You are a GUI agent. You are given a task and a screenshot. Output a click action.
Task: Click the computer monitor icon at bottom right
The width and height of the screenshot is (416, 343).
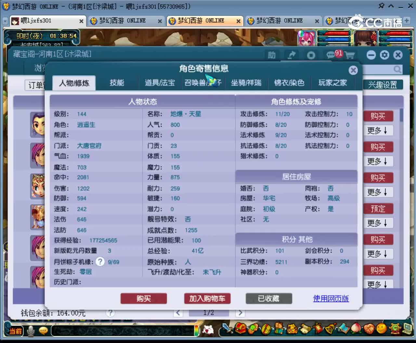click(x=407, y=328)
